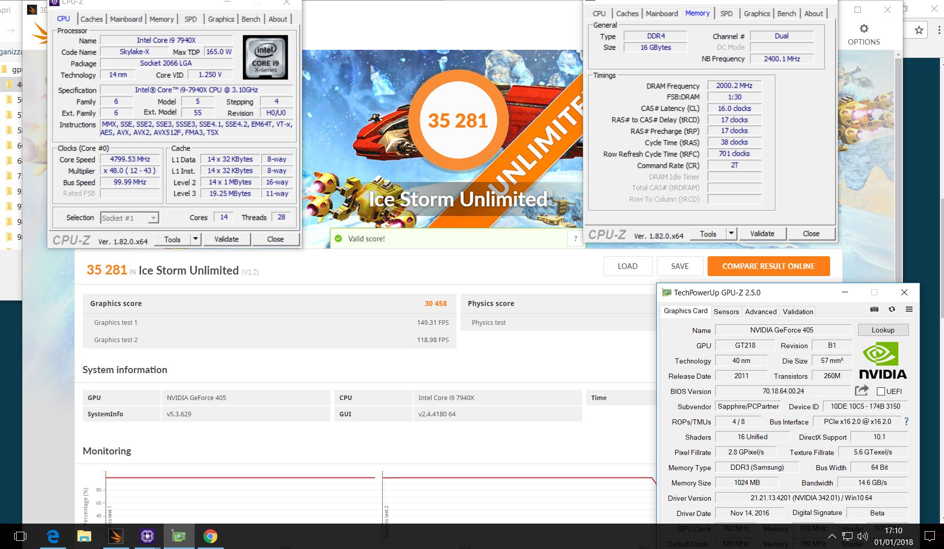Screen dimensions: 944x549
Task: Open the Advanced tab in GPU-Z
Action: 760,312
